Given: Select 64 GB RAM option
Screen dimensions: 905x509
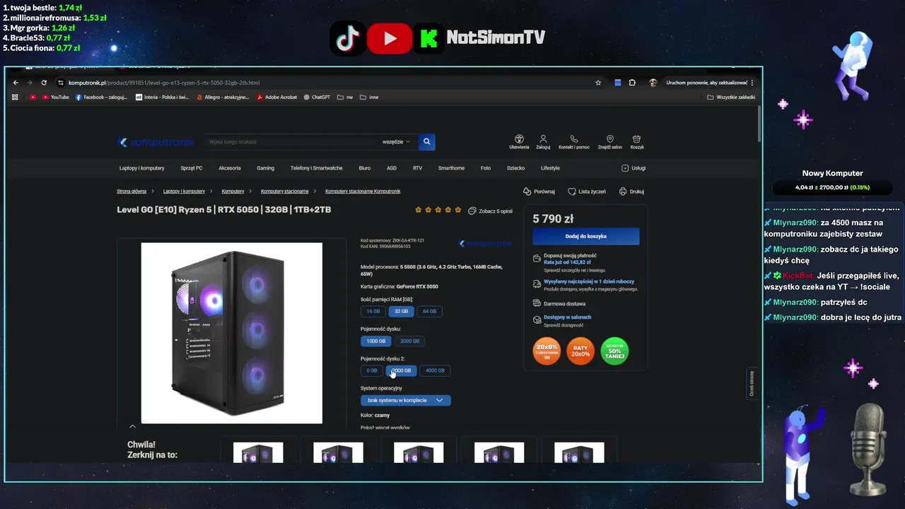Looking at the screenshot, I should (x=430, y=311).
